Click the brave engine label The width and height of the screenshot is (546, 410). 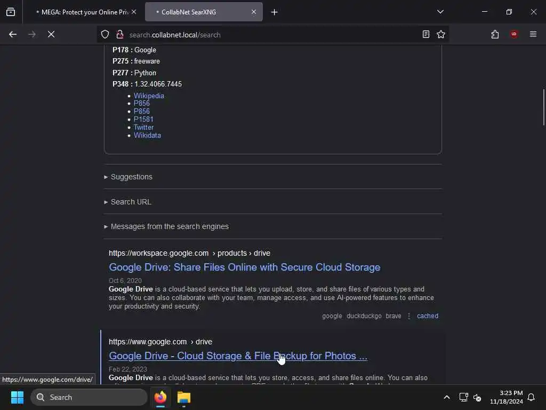pyautogui.click(x=393, y=316)
